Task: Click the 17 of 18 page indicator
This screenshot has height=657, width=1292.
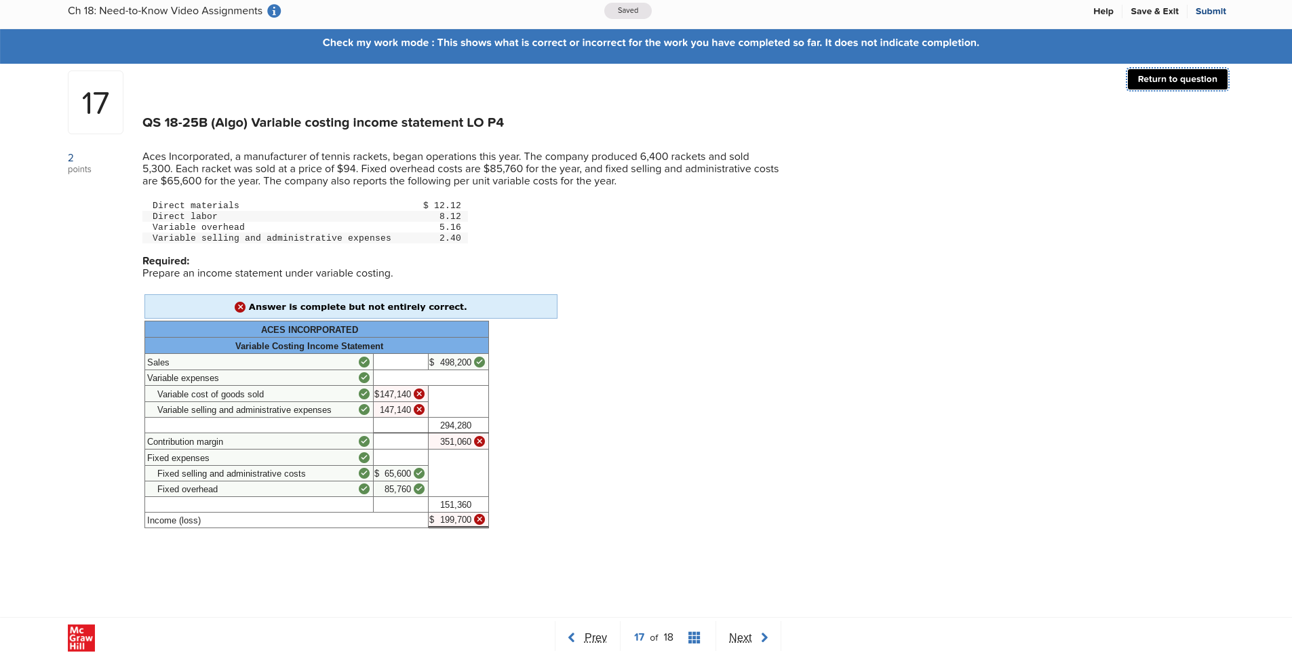Action: tap(654, 637)
